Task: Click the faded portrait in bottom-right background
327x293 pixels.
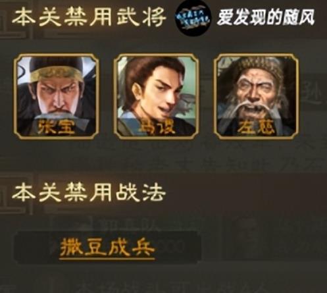Action: pos(247,237)
